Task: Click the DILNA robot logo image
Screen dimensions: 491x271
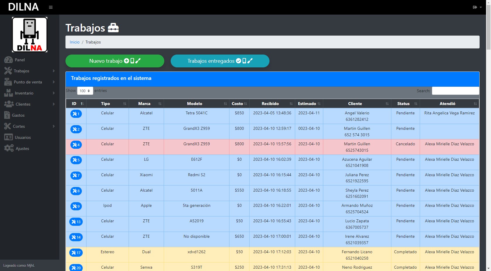Action: 30,35
